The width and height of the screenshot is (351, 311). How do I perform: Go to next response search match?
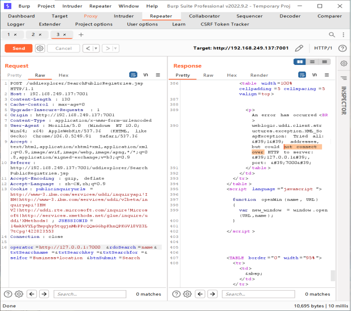[213, 294]
